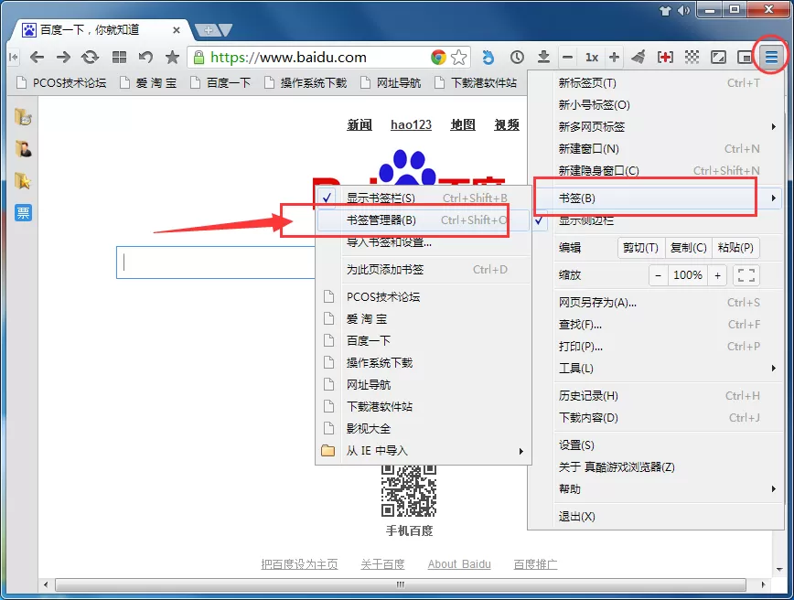Expand the 帮助 submenu
The image size is (794, 600).
pyautogui.click(x=656, y=489)
